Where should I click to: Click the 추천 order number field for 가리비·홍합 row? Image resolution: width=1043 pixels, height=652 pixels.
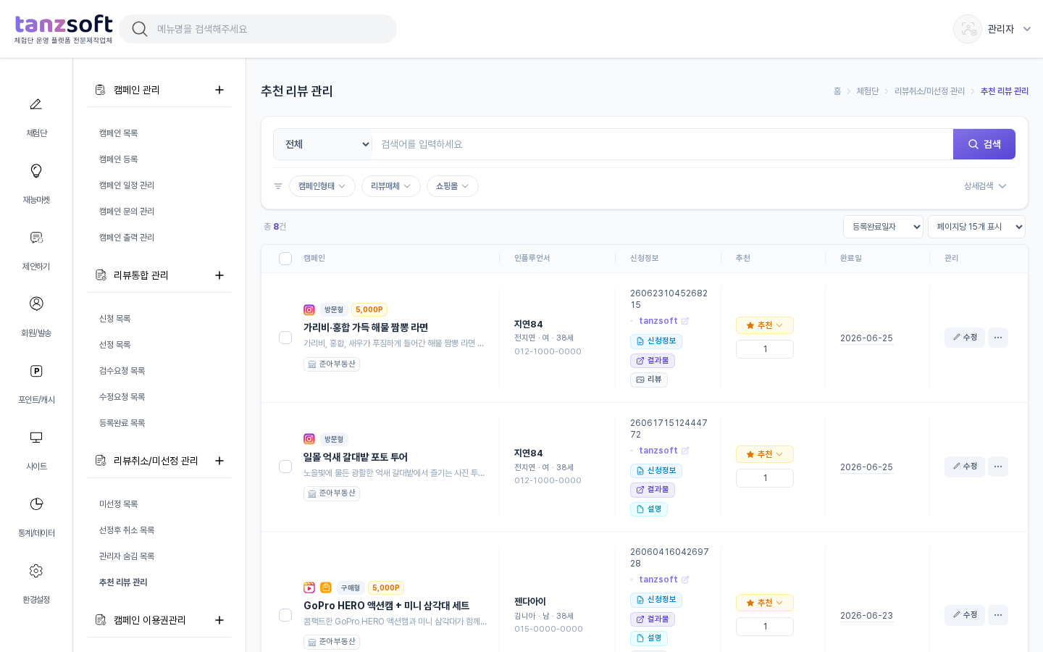(765, 349)
